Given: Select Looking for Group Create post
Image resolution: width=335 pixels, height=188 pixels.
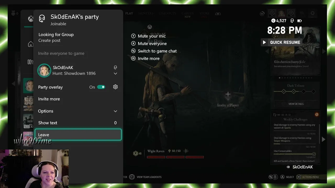Looking at the screenshot, I should coord(78,37).
